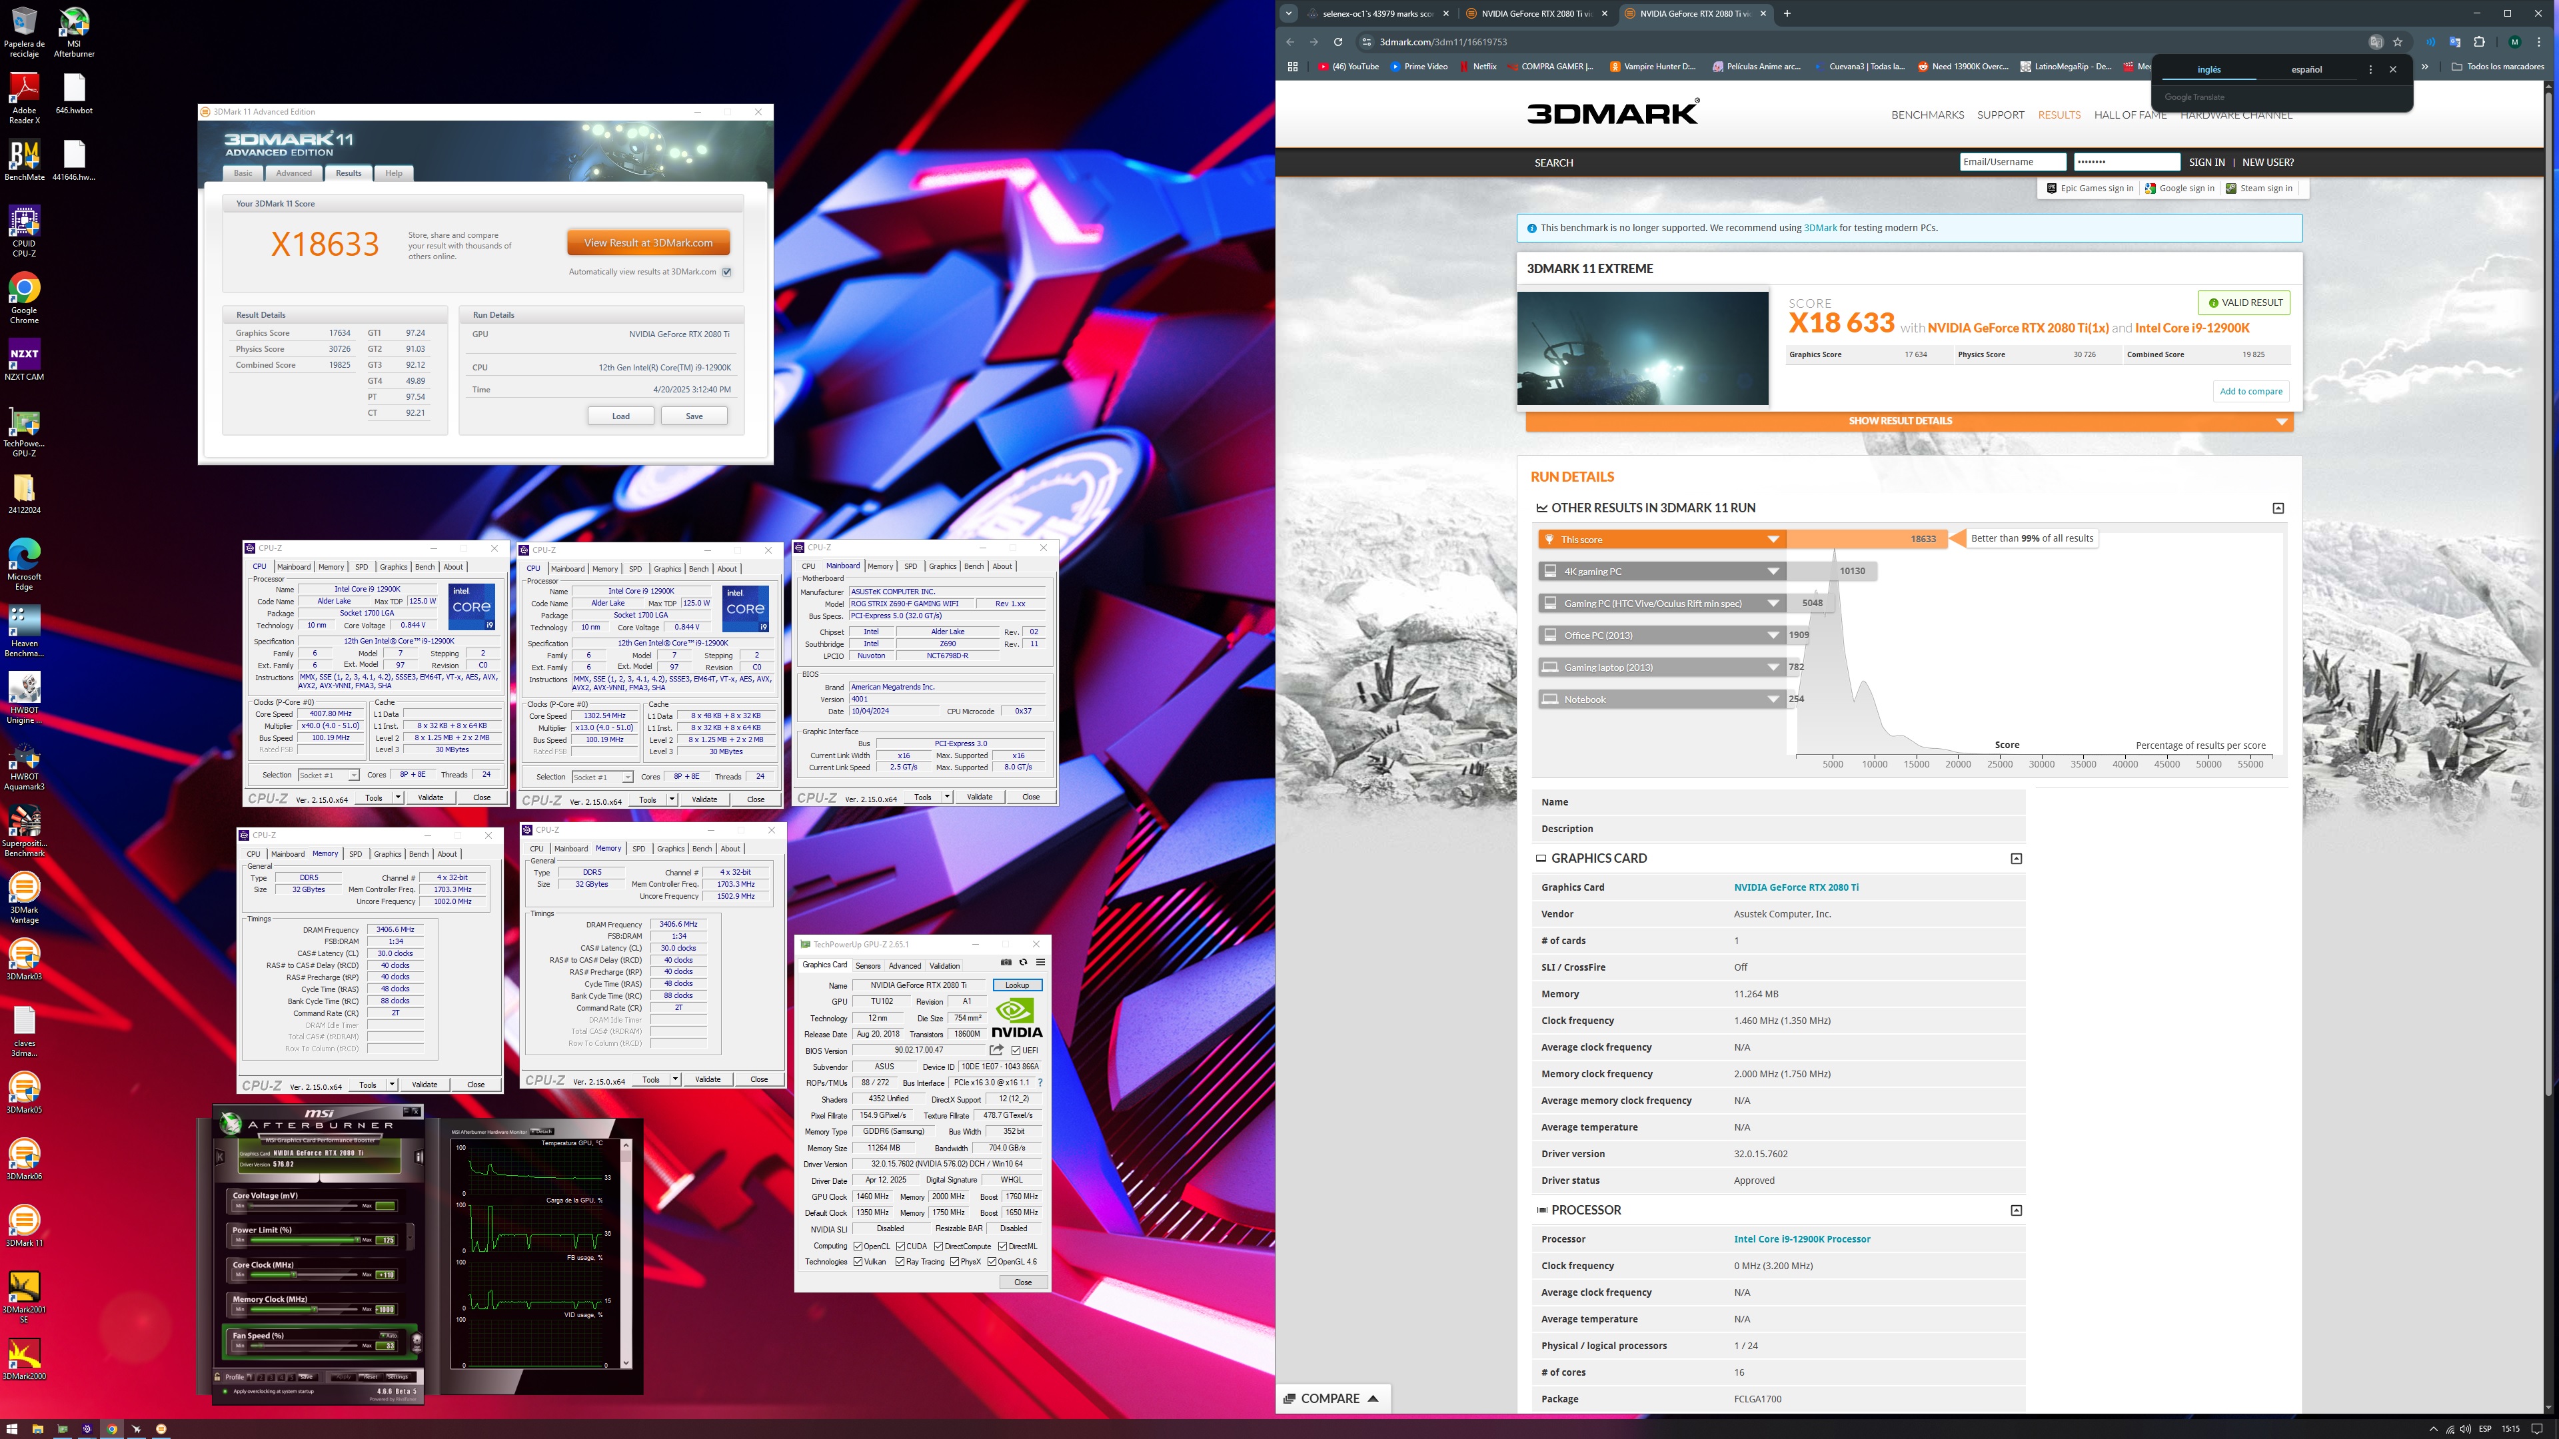Toggle DirectCompute checkbox in GPU-Z

[939, 1245]
